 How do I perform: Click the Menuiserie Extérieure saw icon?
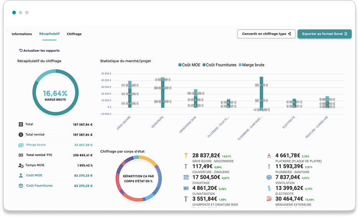269,199
